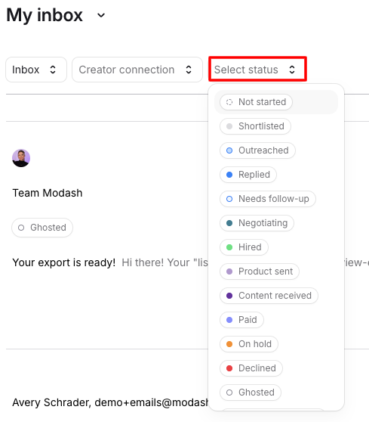Expand the My inbox title chevron
369x422 pixels.
pos(101,15)
